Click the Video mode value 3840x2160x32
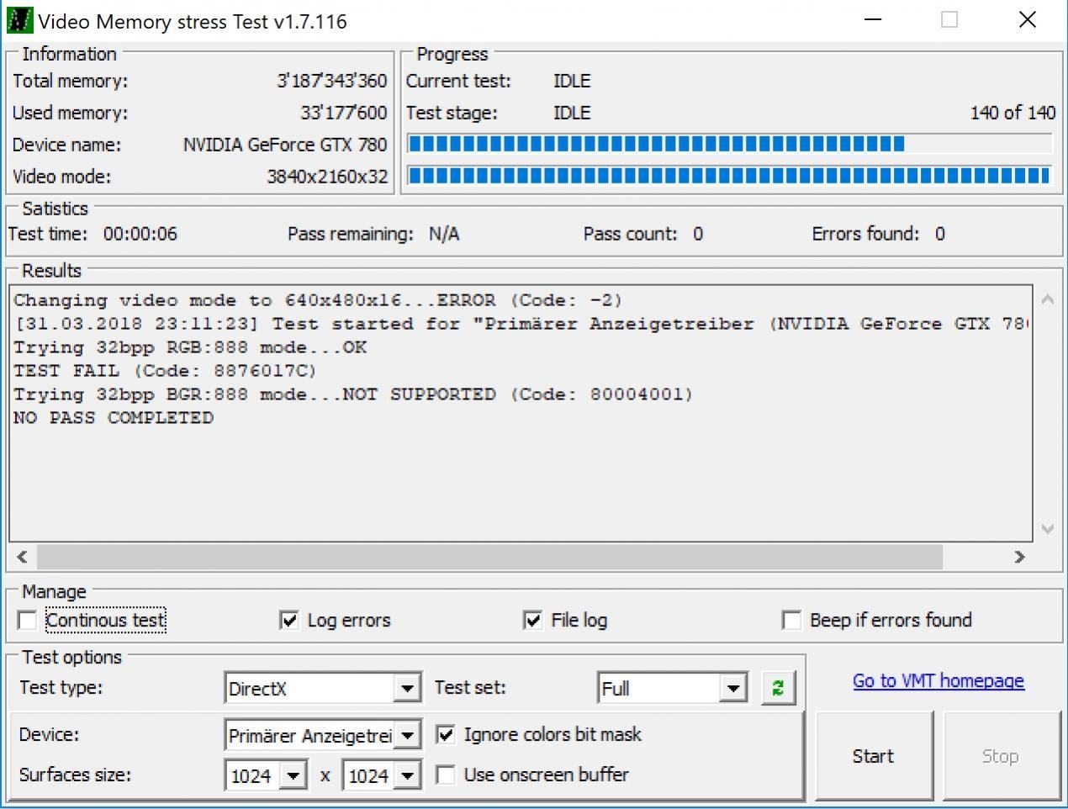The height and width of the screenshot is (809, 1068). pos(327,177)
